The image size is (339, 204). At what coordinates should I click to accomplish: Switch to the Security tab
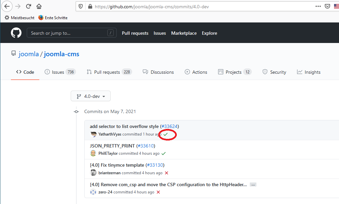pyautogui.click(x=274, y=72)
